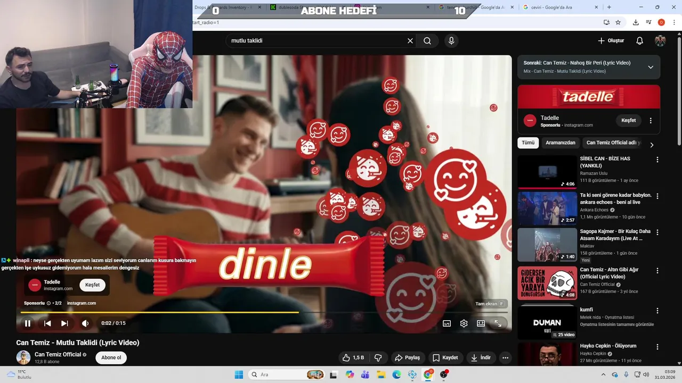Open Can Temiz - Altın Gibi Ağır thumbnail
682x383 pixels.
tap(547, 283)
